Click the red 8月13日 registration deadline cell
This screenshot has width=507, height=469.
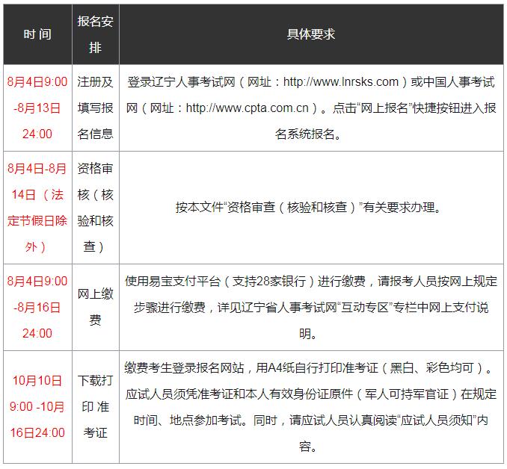coord(37,108)
